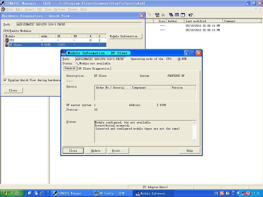Toggle Display Quick View during hardware checkbox
This screenshot has height=197, width=263.
pos(5,80)
